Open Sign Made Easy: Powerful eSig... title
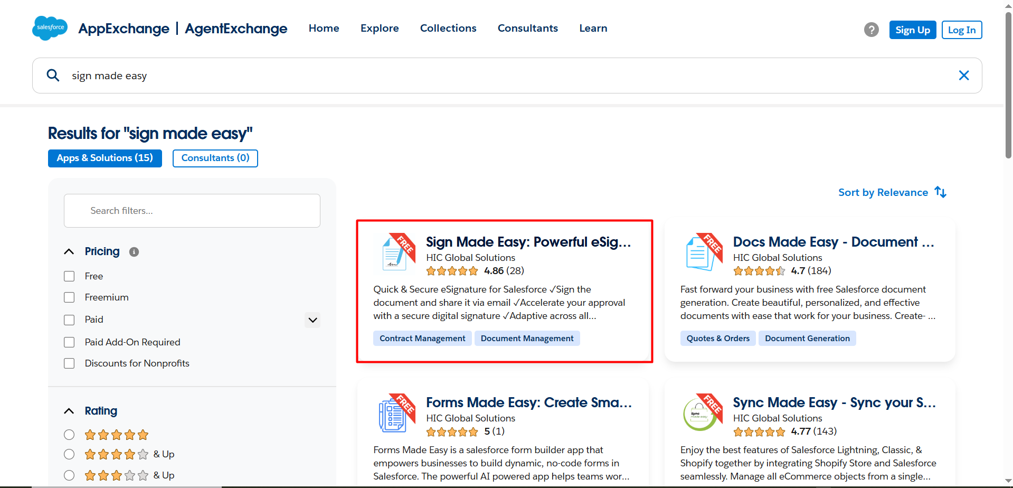This screenshot has height=488, width=1013. tap(528, 242)
